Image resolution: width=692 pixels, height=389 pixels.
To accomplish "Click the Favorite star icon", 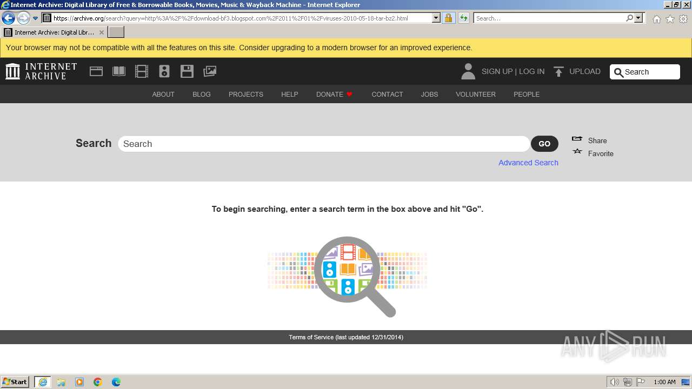I will coord(577,152).
